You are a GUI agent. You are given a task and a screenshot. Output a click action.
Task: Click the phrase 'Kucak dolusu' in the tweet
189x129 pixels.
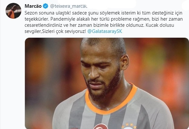[160, 25]
